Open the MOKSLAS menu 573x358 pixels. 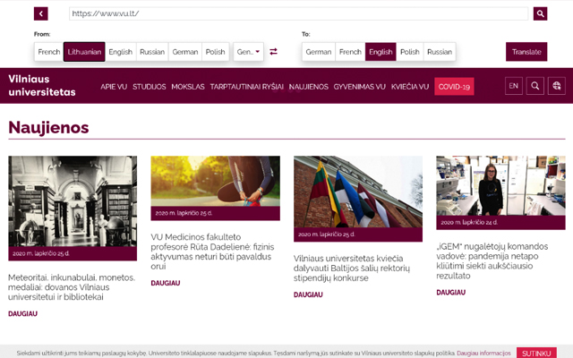click(x=188, y=87)
